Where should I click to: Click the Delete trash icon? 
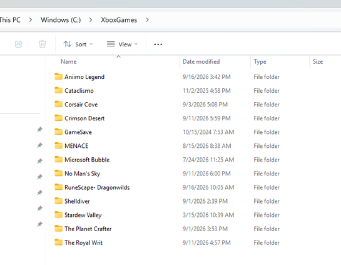[x=42, y=44]
